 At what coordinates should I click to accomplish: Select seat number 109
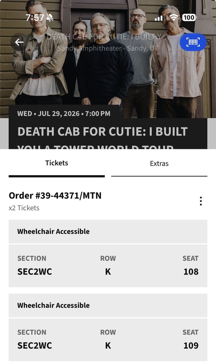(191, 345)
